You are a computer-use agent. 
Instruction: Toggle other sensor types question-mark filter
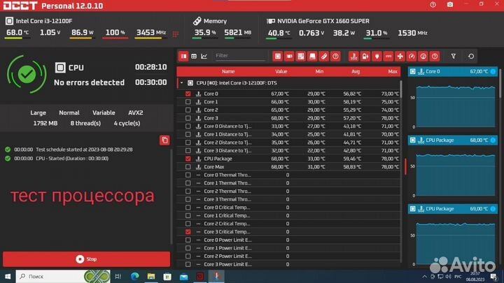435,56
